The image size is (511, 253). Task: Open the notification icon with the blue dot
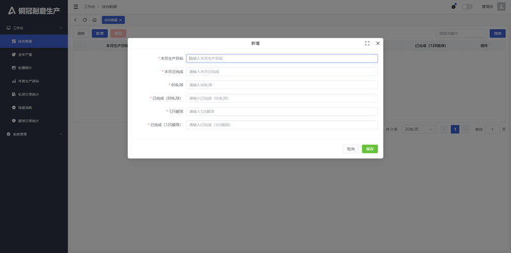[x=454, y=6]
